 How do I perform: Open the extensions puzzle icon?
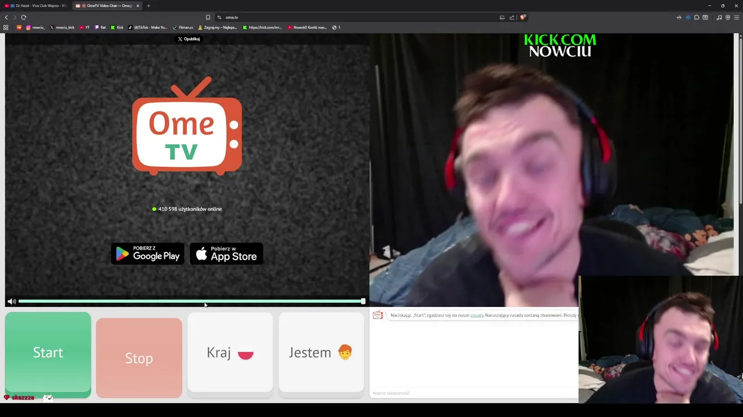[697, 17]
